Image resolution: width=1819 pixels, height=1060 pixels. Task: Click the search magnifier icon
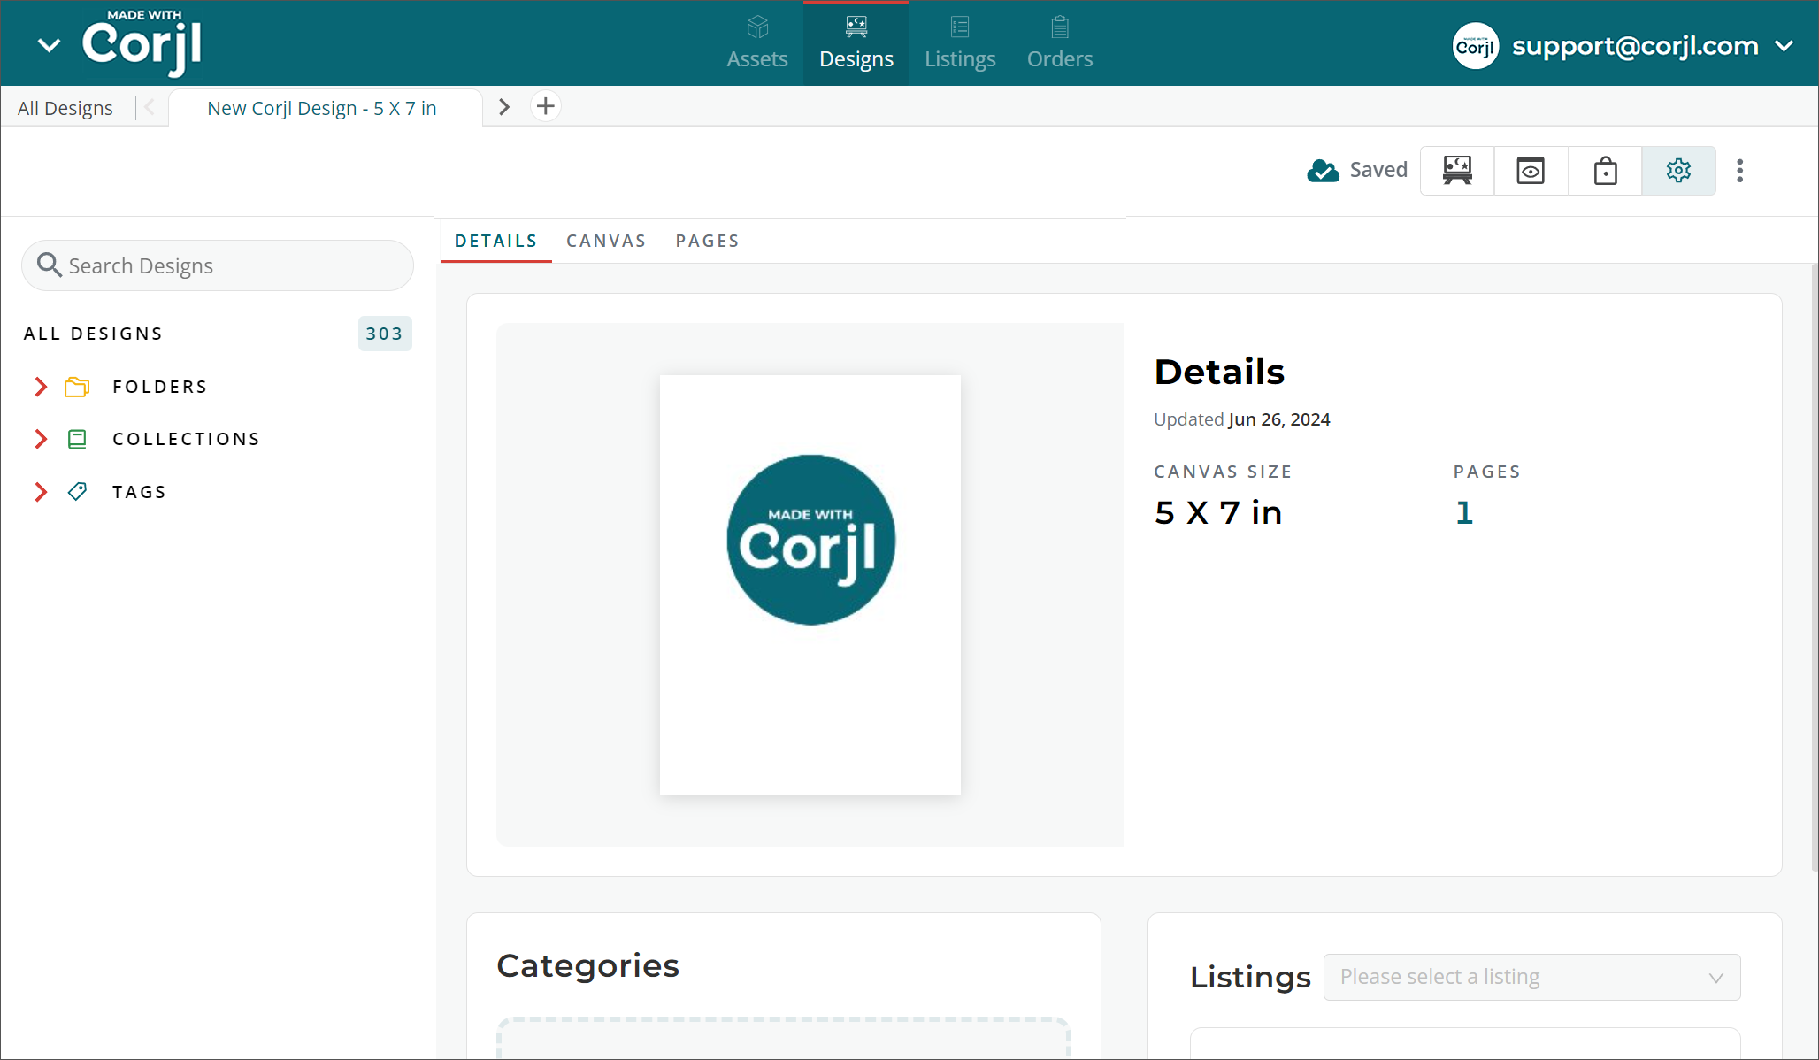click(x=49, y=265)
